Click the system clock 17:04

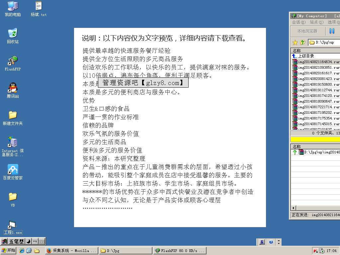tap(331, 251)
